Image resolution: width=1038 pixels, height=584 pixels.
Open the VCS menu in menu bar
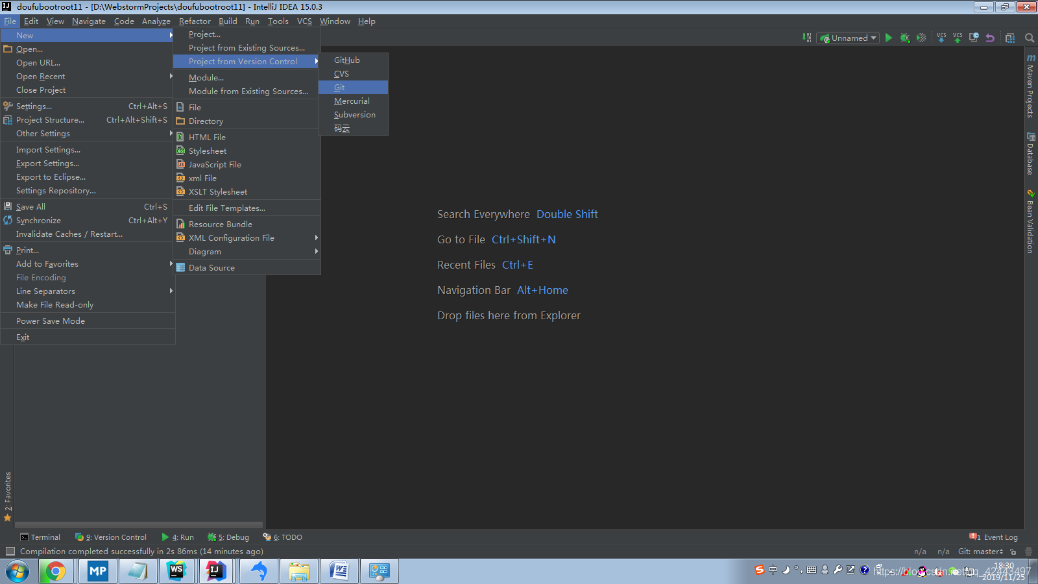[x=304, y=21]
